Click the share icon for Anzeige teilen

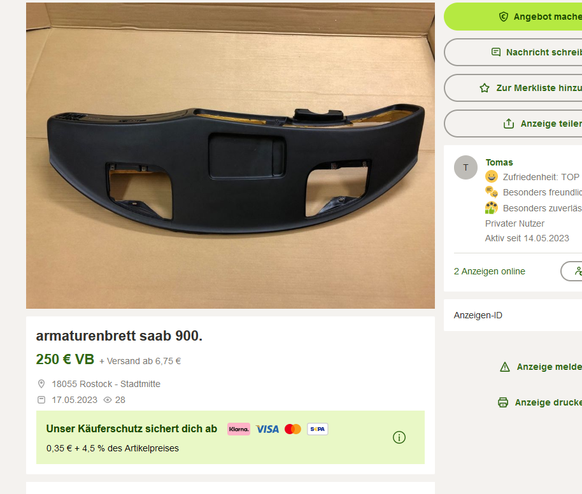[x=509, y=123]
